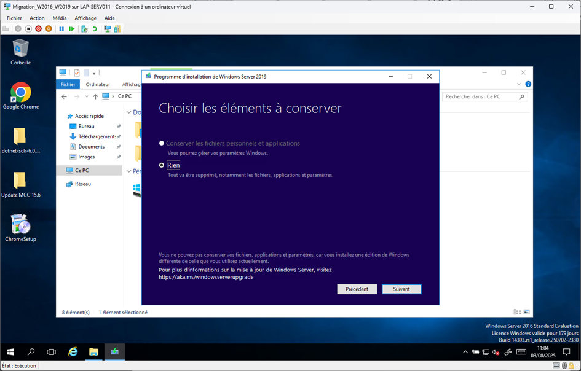Click the Précédent button
Image resolution: width=581 pixels, height=371 pixels.
pyautogui.click(x=357, y=289)
